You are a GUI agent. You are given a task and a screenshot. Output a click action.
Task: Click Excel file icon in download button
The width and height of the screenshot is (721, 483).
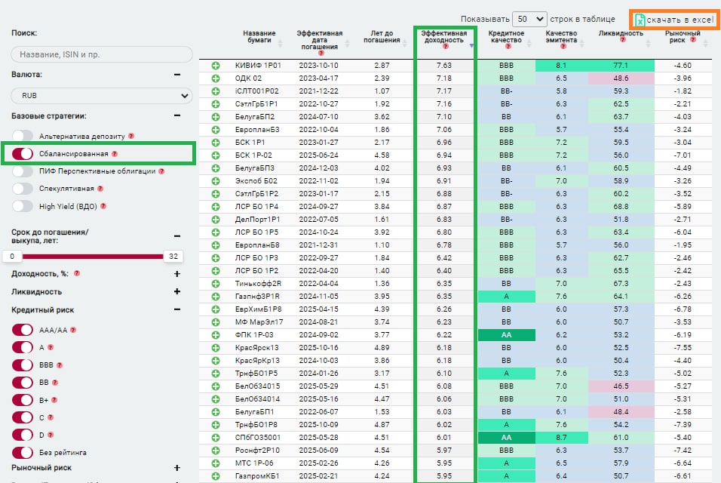[640, 20]
